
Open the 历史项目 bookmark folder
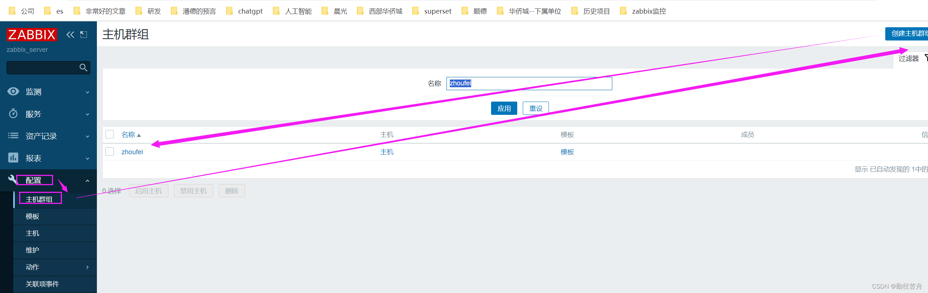(x=591, y=11)
